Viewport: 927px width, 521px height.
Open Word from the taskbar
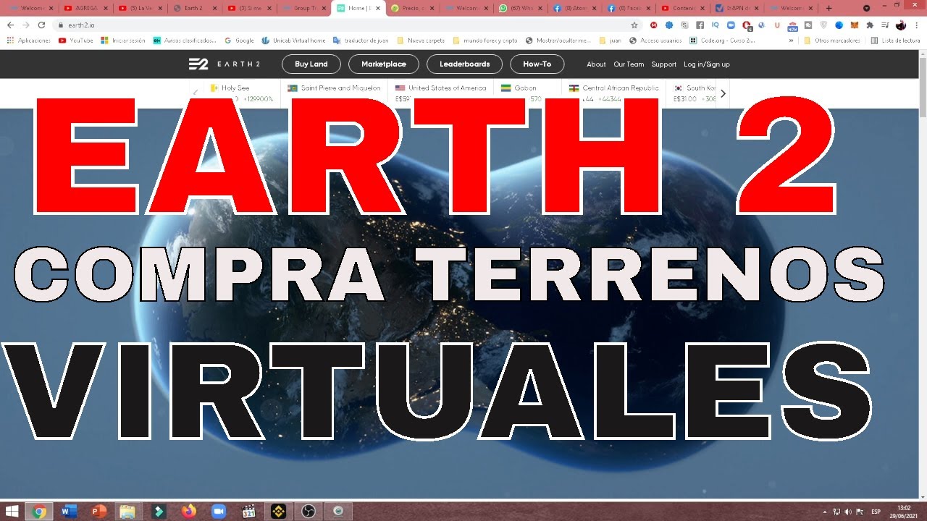69,511
